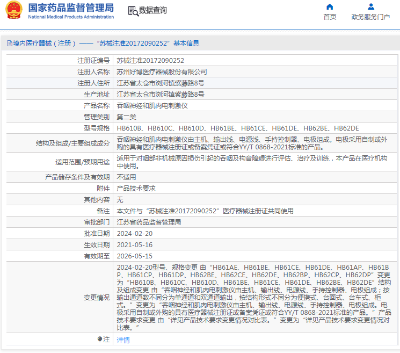This screenshot has width=400, height=353.
Task: Click the NMPA national emblem logo
Action: 14,10
